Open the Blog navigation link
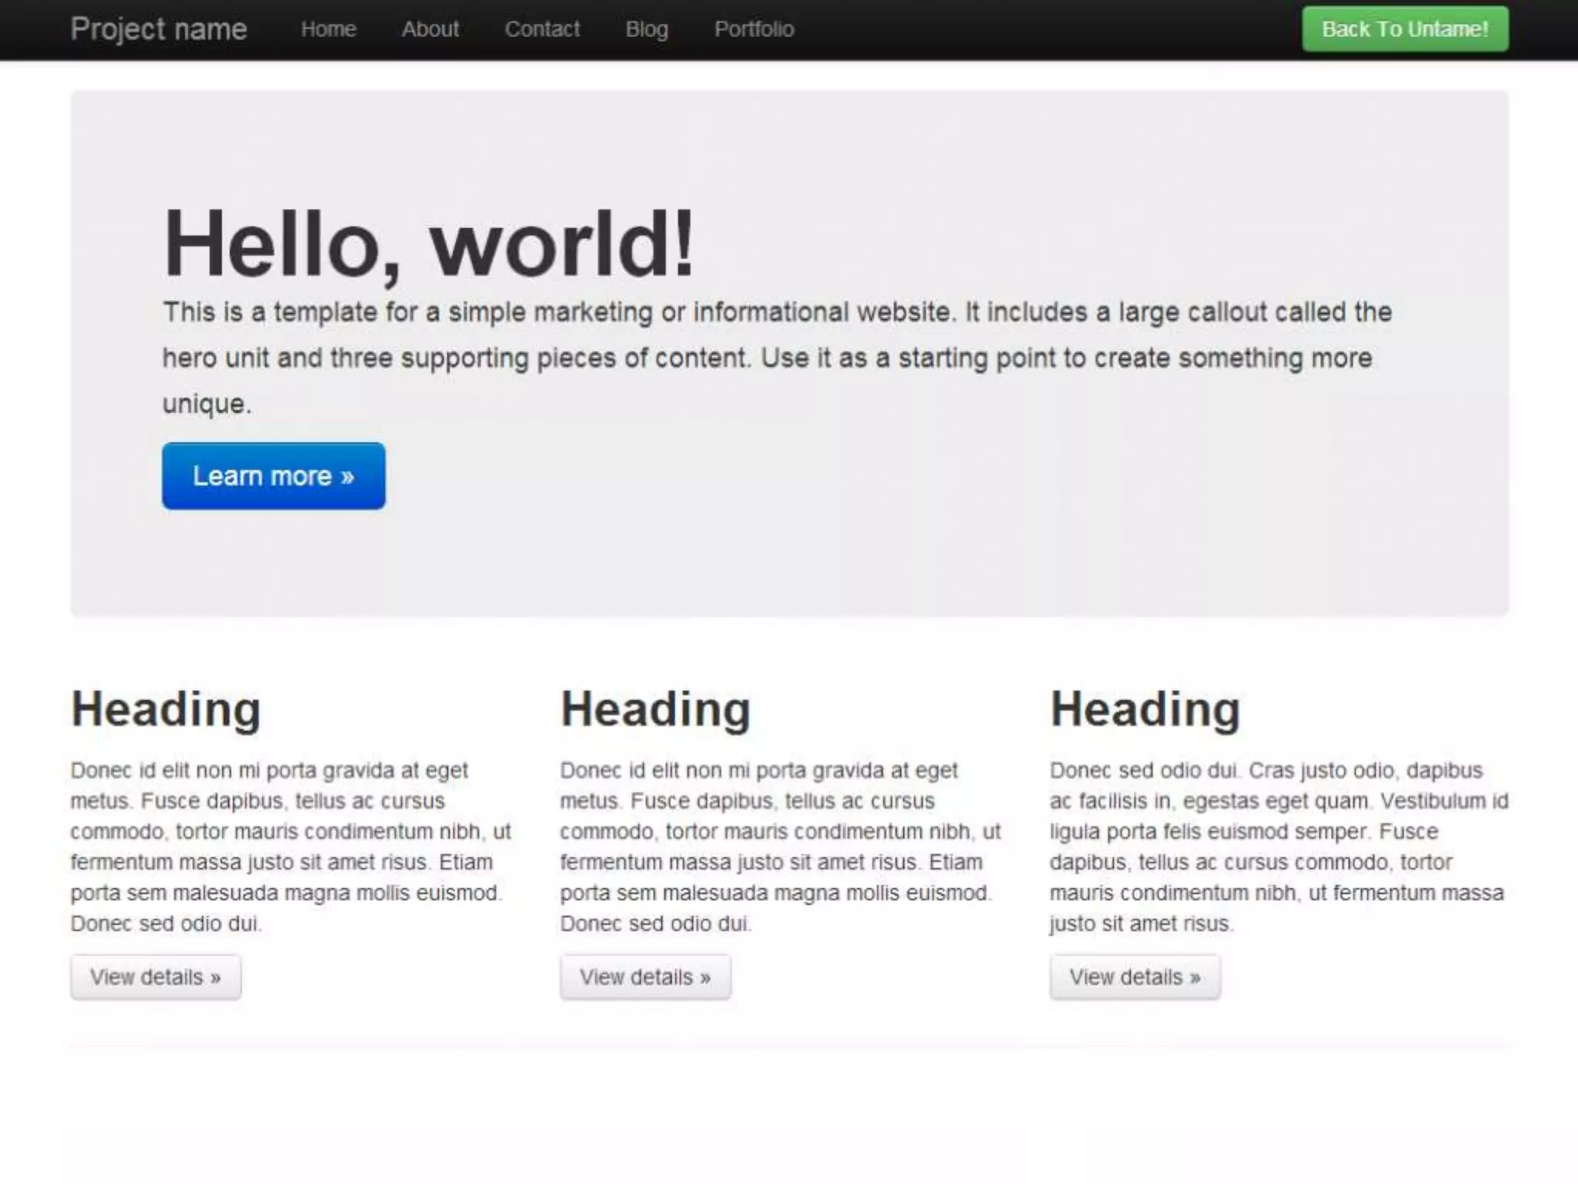Image resolution: width=1578 pixels, height=1184 pixels. [646, 29]
